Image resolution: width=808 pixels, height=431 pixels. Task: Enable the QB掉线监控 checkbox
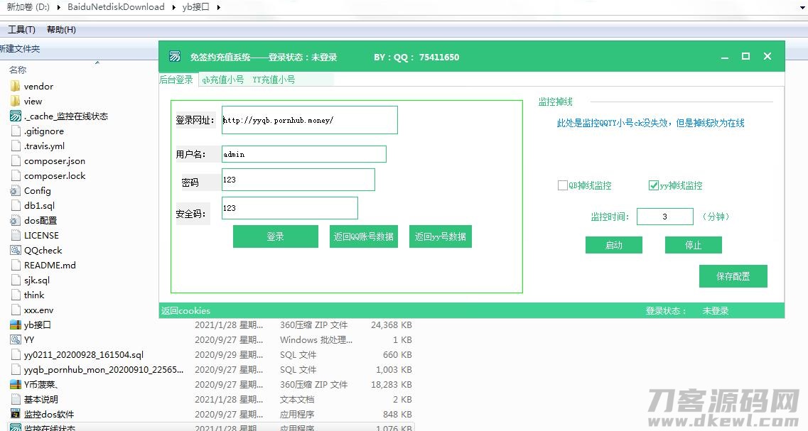(562, 185)
